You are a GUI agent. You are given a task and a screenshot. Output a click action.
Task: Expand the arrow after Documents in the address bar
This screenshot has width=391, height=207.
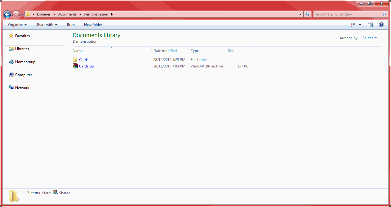pos(80,14)
